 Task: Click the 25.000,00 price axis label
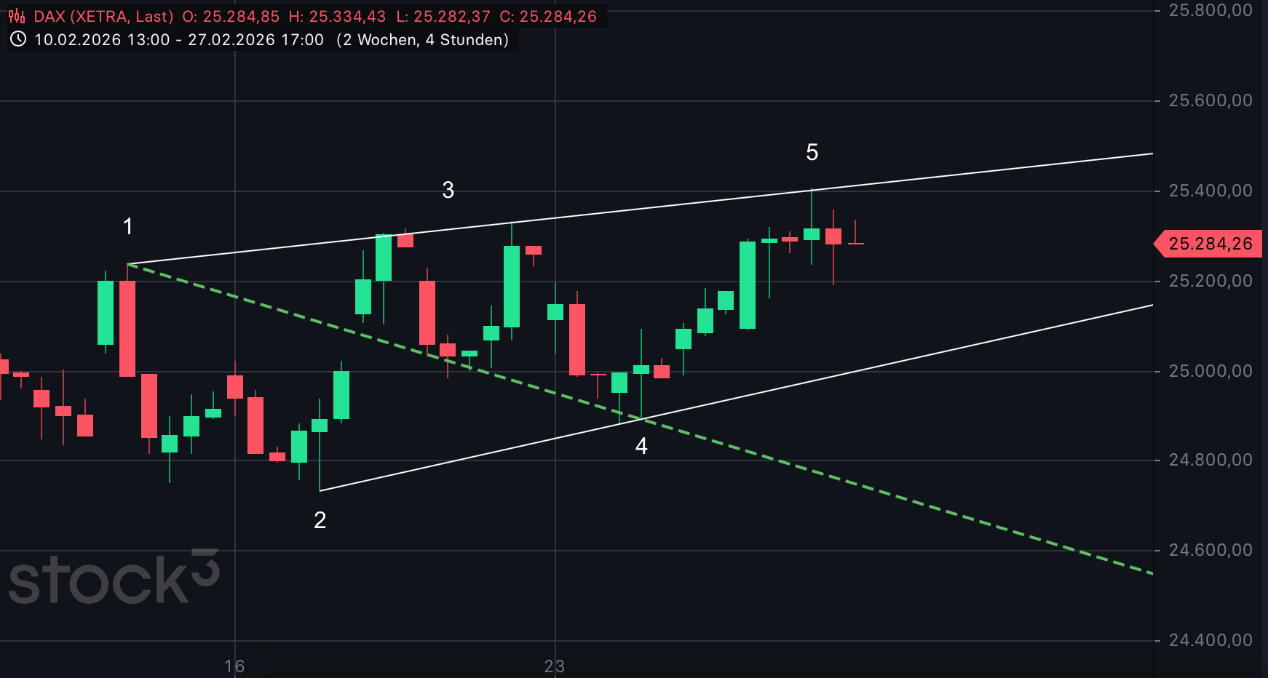pos(1210,371)
